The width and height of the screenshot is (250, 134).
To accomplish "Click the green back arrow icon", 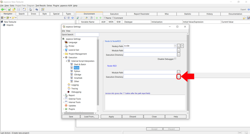I will [3, 10].
